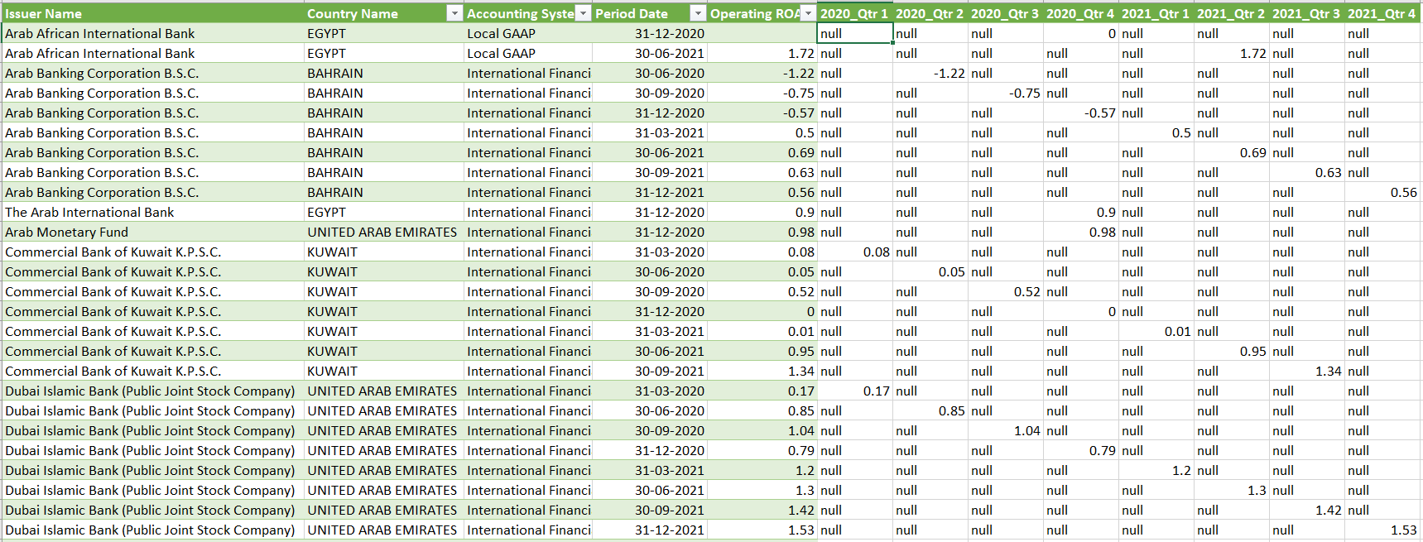Open the Accounting System filter dropdown

(584, 13)
